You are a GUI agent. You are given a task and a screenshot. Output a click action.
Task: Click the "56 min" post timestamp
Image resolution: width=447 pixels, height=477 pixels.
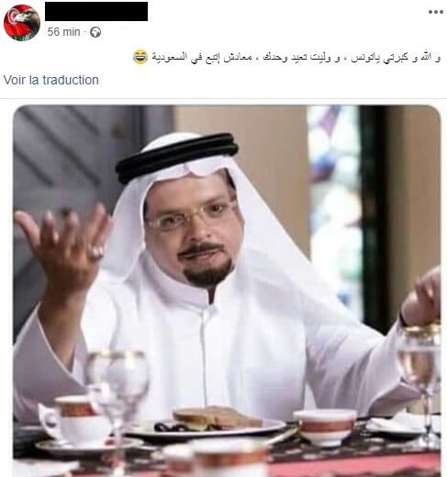click(63, 32)
